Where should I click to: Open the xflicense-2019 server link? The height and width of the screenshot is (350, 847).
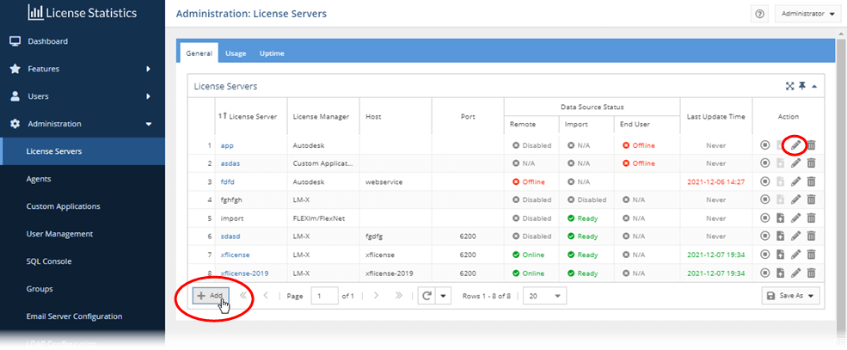(x=245, y=273)
